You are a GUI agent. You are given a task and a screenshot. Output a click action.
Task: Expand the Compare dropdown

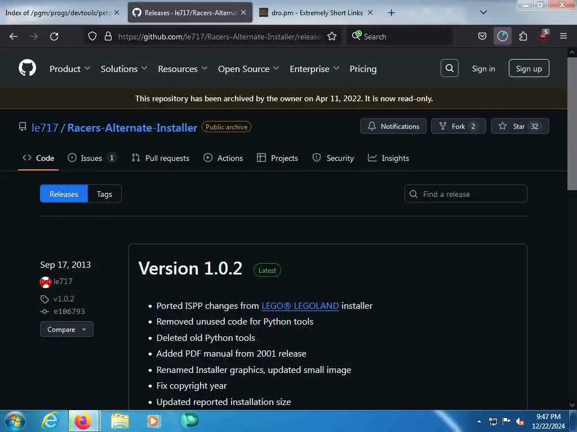click(66, 329)
